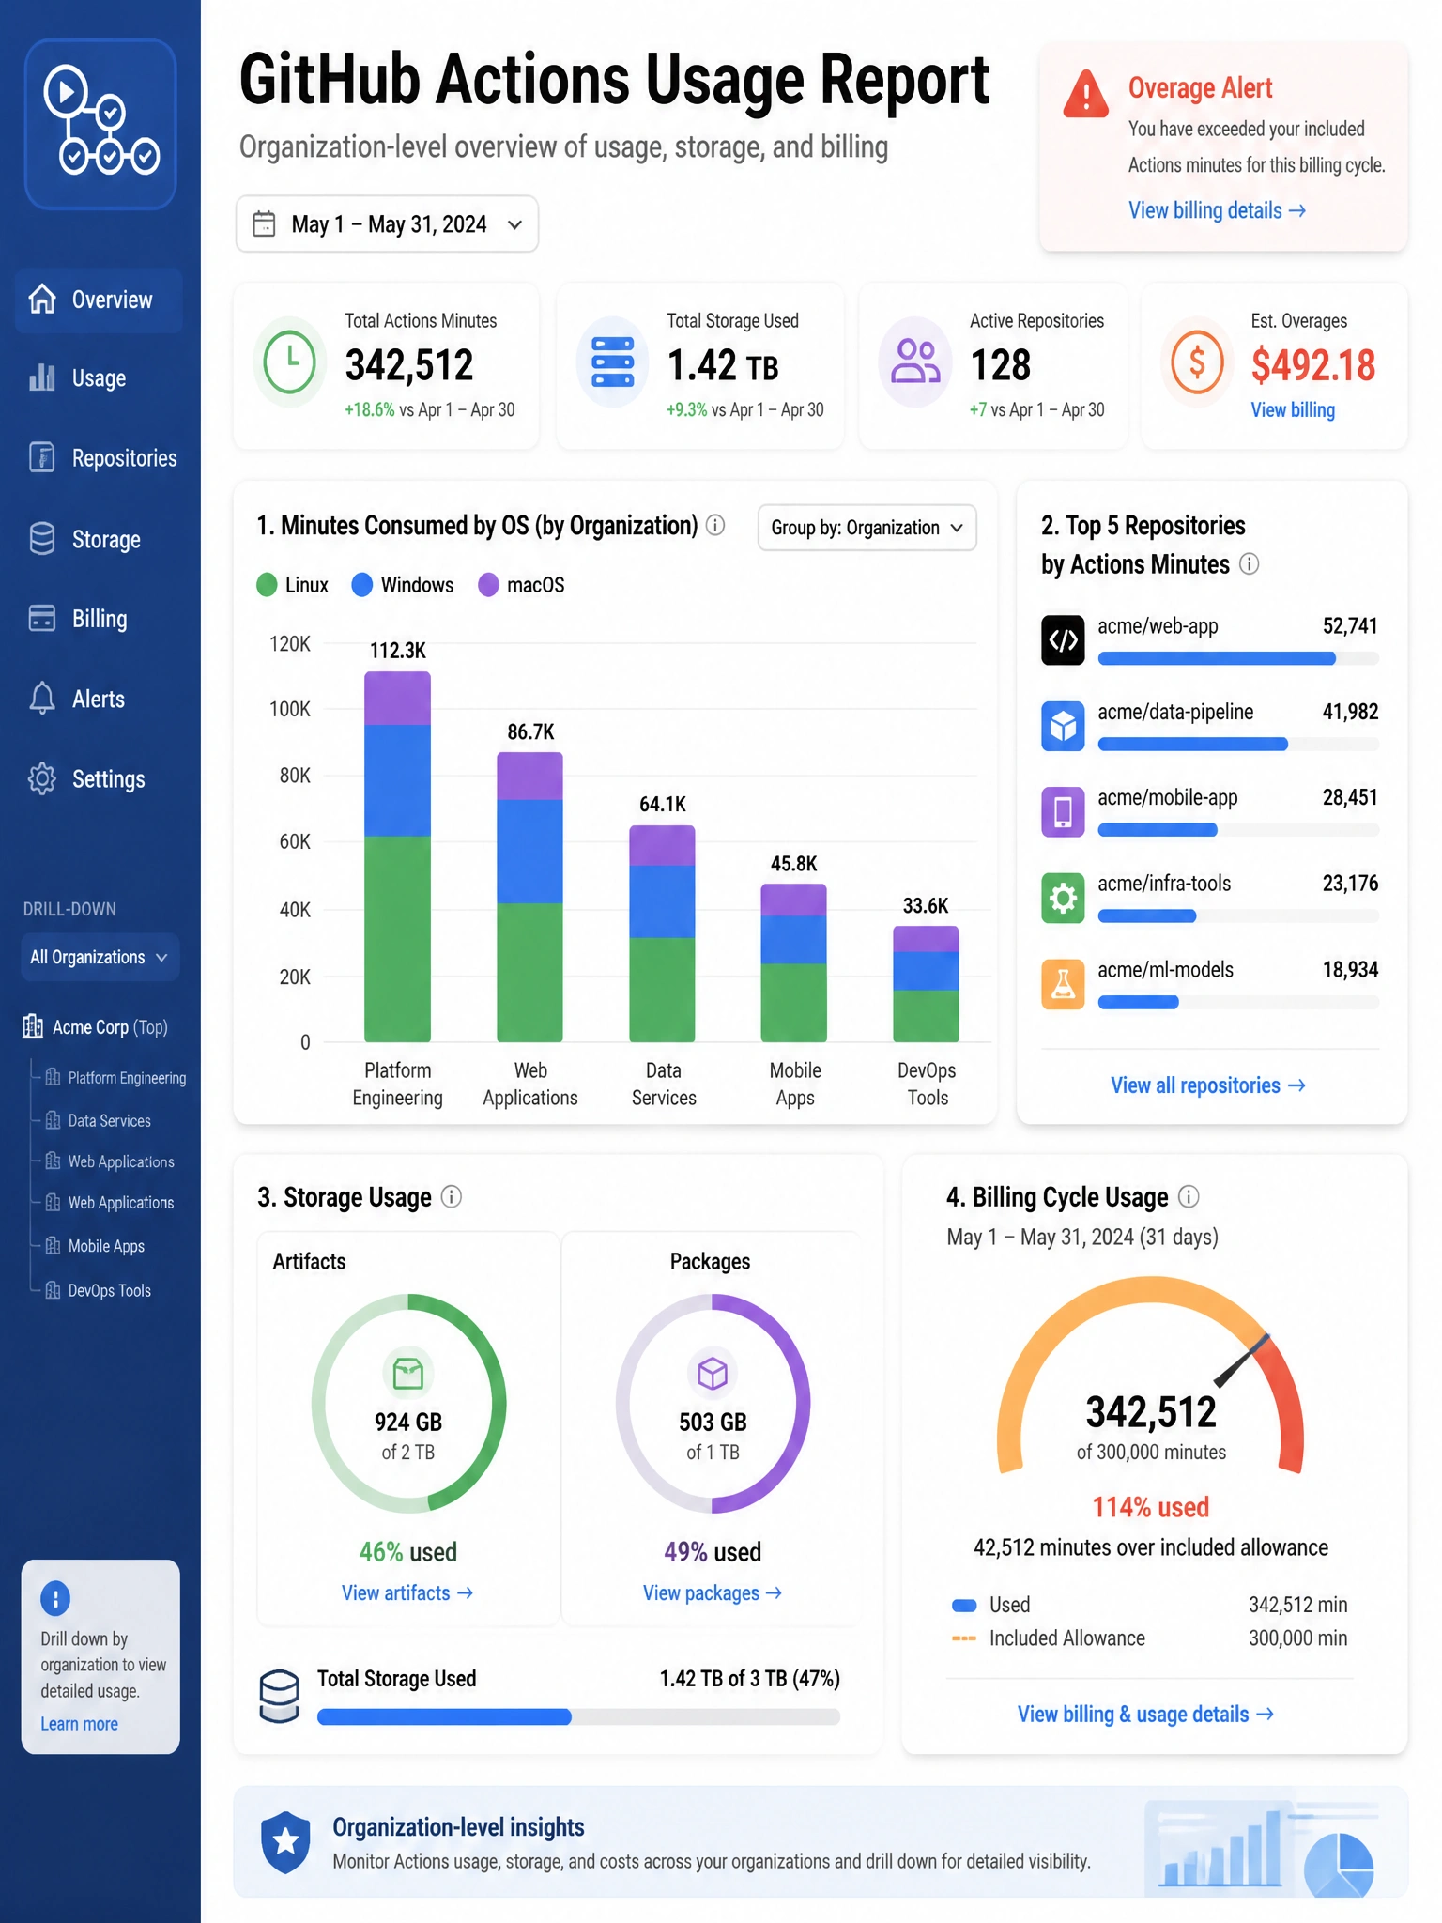Click the GitHub Actions workflow logo

pyautogui.click(x=100, y=123)
